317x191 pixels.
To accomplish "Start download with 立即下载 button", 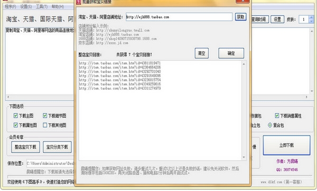I will coord(286,145).
